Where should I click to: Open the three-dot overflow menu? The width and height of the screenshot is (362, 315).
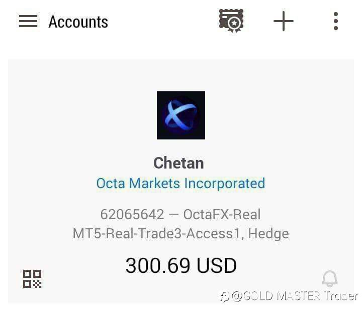click(336, 21)
